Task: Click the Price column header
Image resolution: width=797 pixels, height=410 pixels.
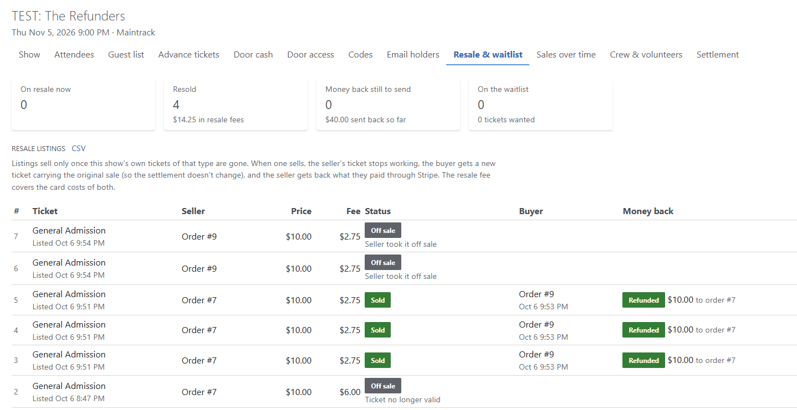Action: coord(302,211)
